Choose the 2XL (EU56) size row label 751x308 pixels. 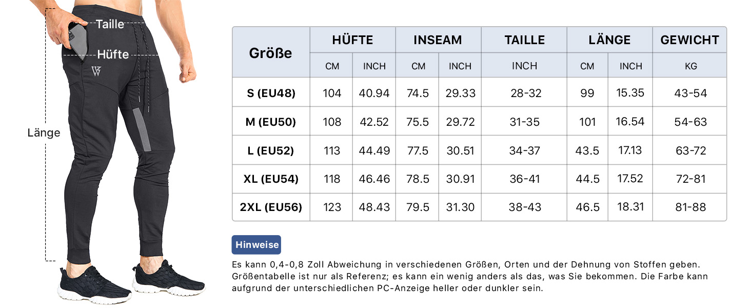click(270, 207)
